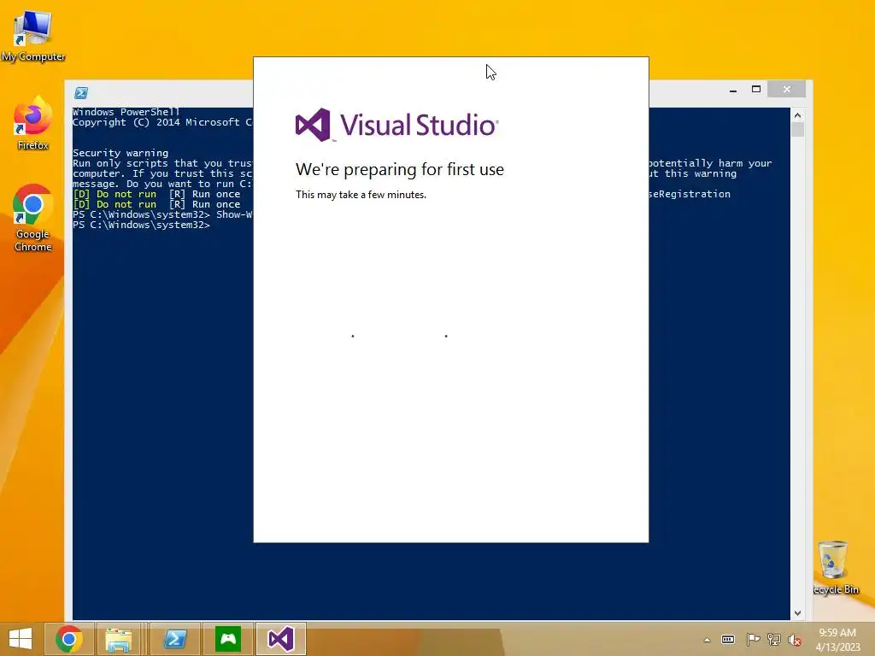Open the green Games app taskbar icon
The height and width of the screenshot is (656, 875).
pyautogui.click(x=227, y=639)
